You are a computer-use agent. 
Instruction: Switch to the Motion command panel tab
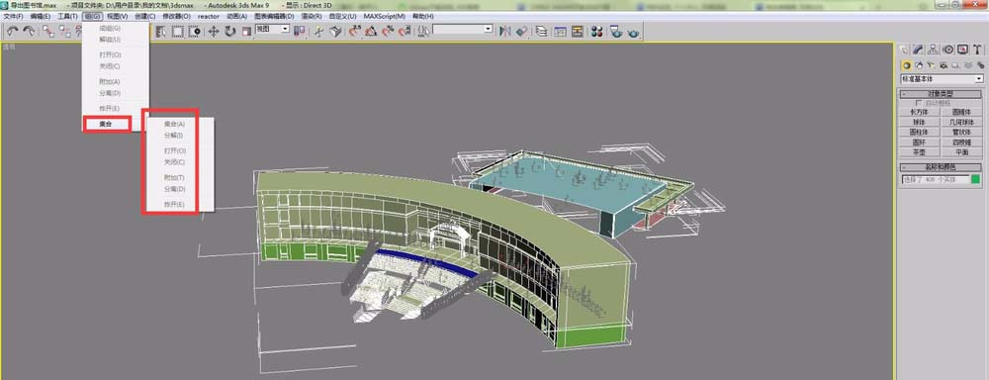(x=948, y=49)
